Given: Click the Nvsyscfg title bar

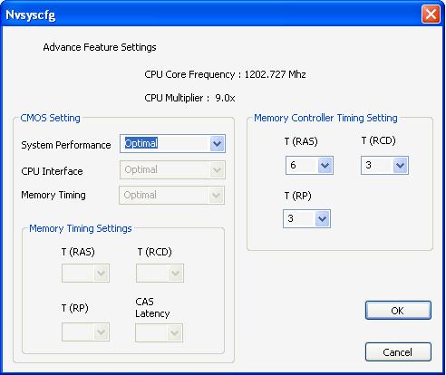Looking at the screenshot, I should point(211,14).
